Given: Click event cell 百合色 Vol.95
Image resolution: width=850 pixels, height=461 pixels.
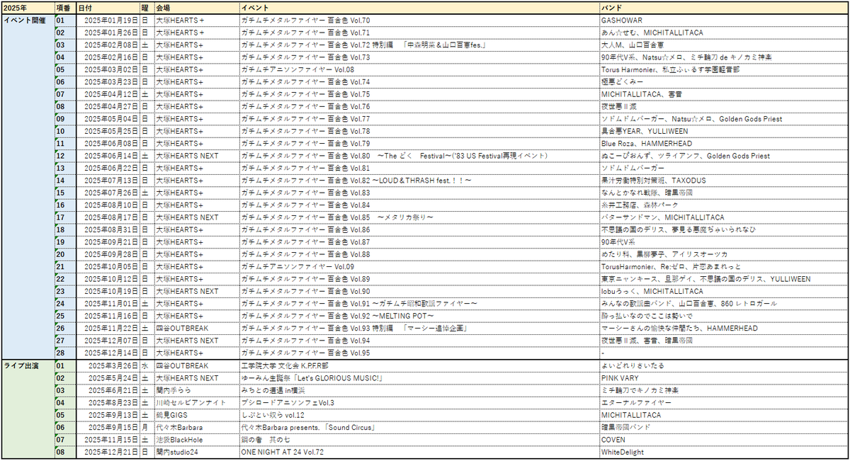Looking at the screenshot, I should [x=419, y=353].
